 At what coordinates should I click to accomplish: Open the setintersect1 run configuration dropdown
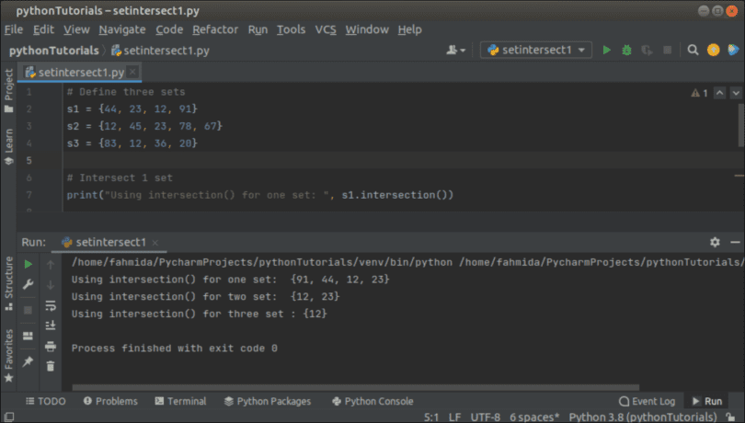536,50
